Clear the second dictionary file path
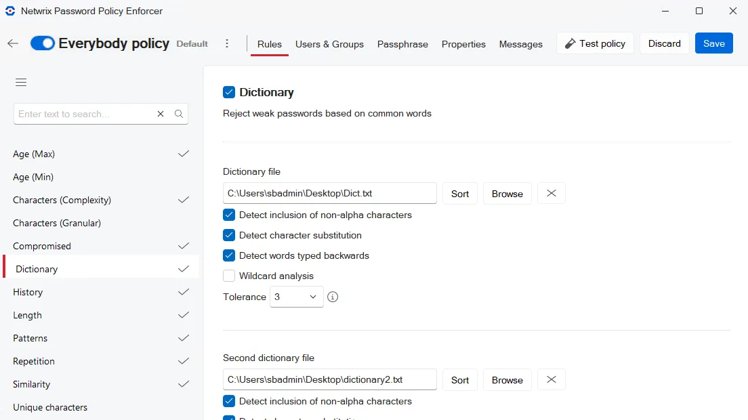 click(552, 379)
